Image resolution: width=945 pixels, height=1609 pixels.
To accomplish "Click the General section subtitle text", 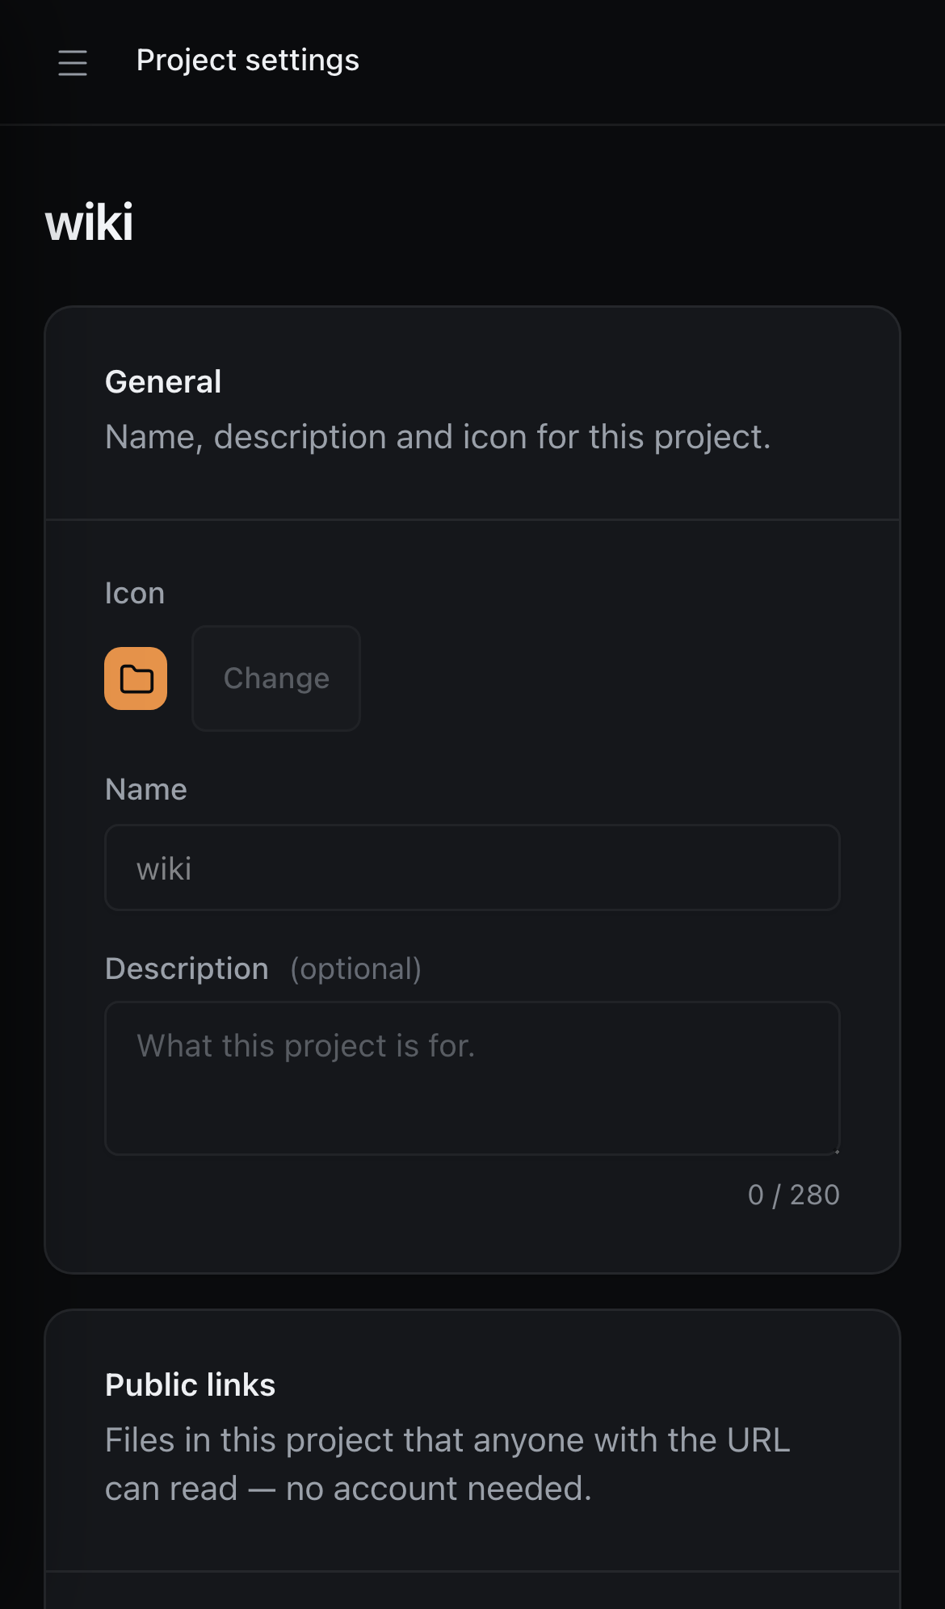I will pyautogui.click(x=438, y=437).
